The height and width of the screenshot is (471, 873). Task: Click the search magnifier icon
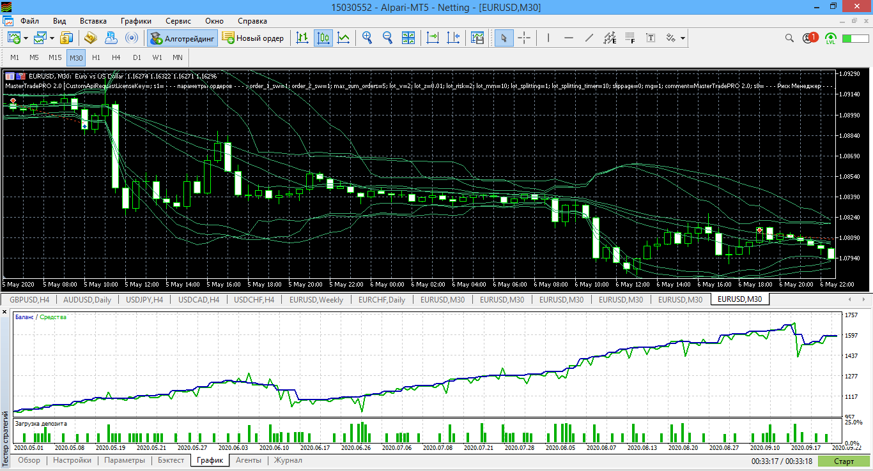click(x=790, y=38)
